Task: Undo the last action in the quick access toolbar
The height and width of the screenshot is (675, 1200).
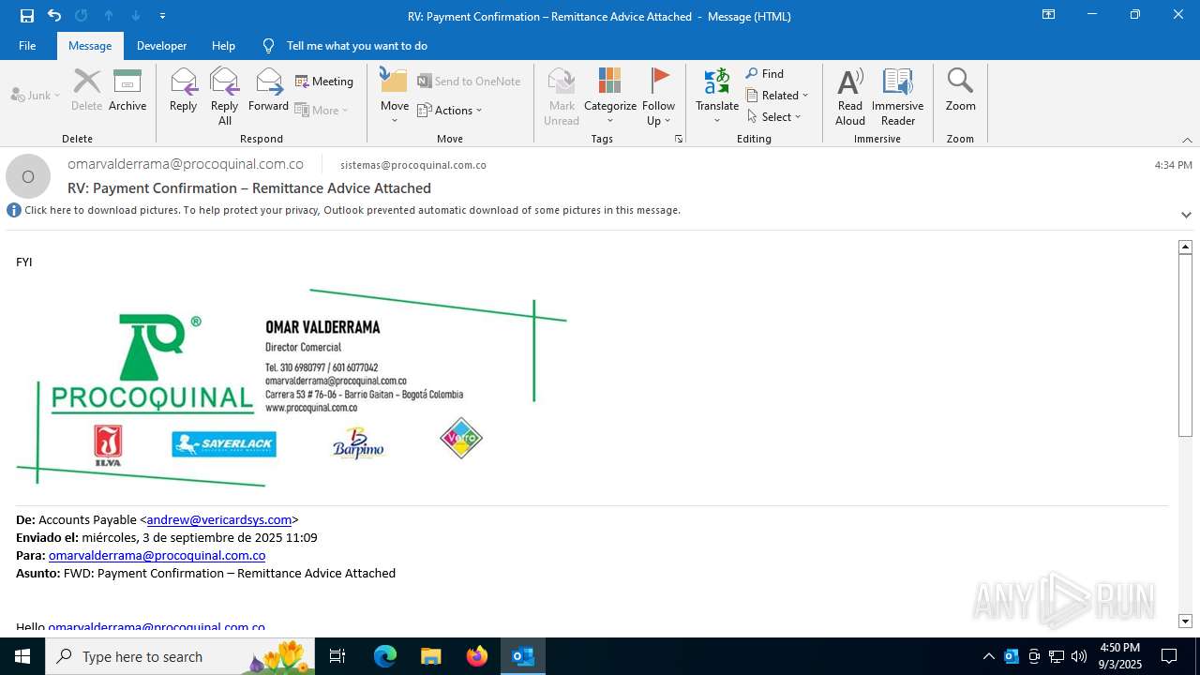Action: coord(54,16)
